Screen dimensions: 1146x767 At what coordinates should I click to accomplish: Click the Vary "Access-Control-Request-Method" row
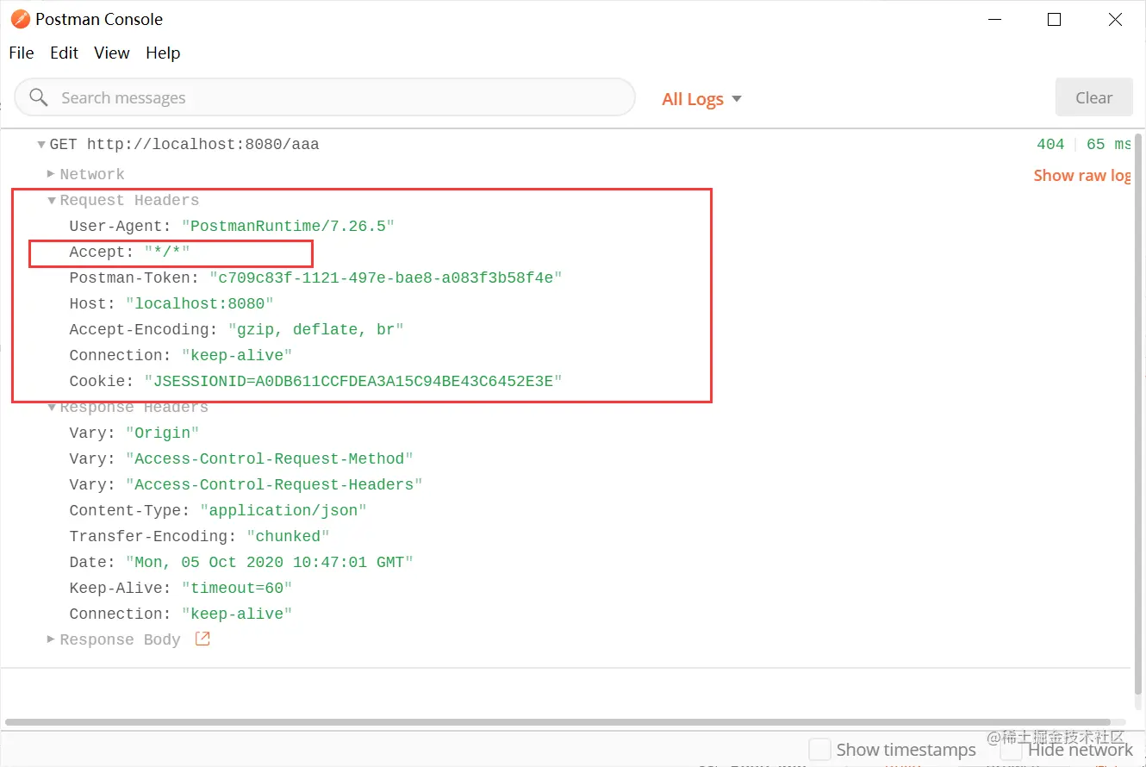[241, 458]
